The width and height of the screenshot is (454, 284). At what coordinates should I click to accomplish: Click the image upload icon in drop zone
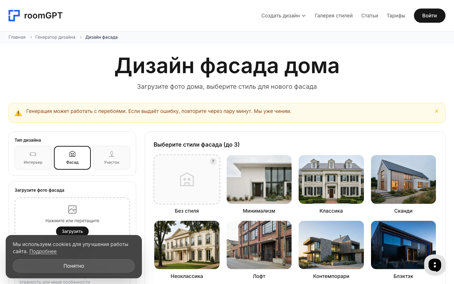[72, 209]
